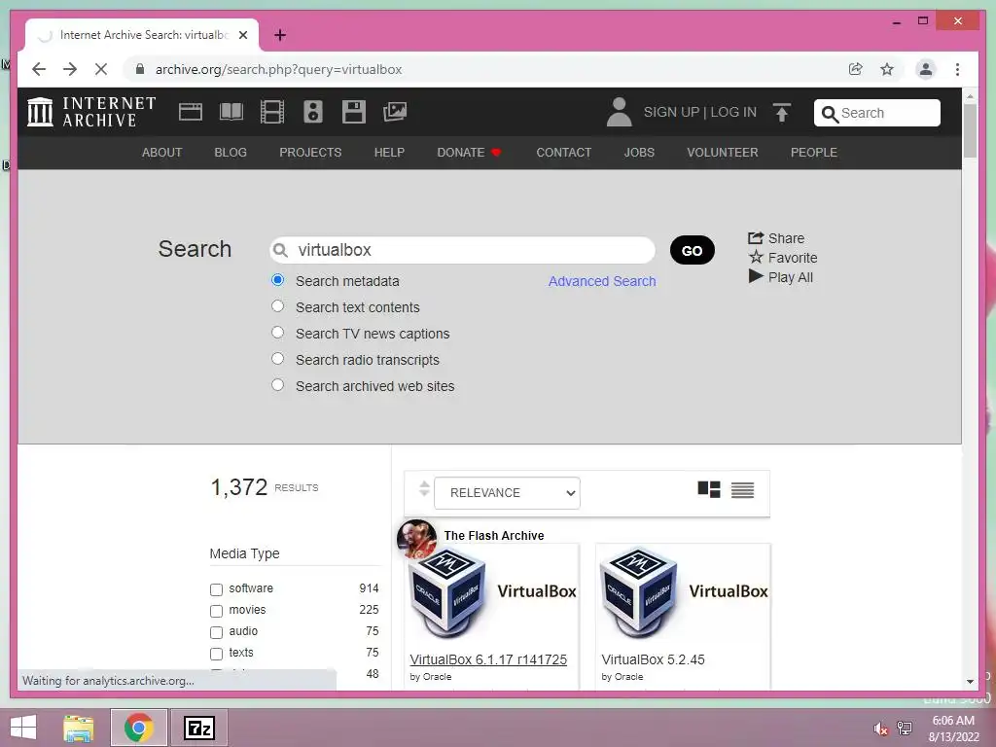Check the software media type
The width and height of the screenshot is (996, 747).
(216, 589)
